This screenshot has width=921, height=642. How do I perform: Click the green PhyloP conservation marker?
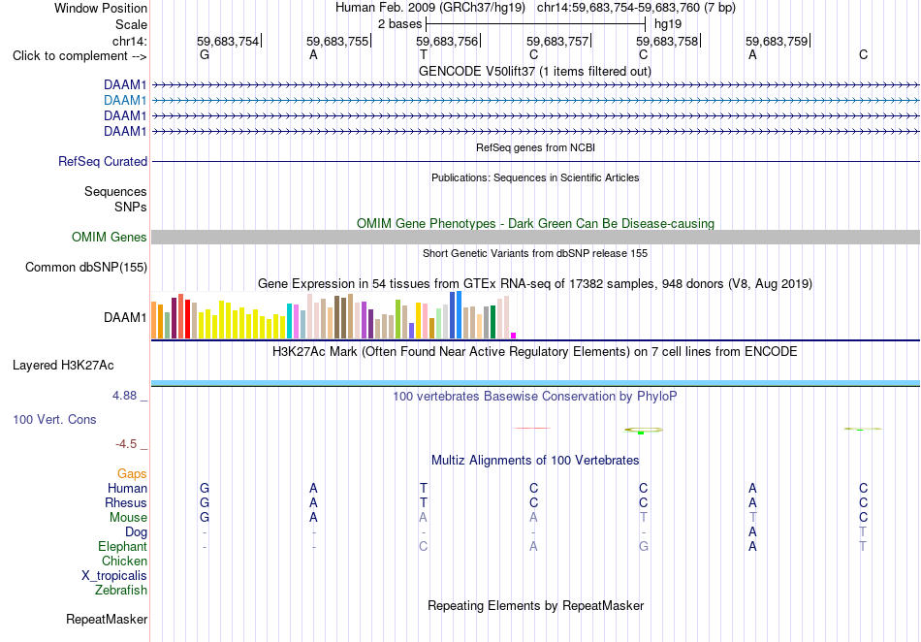coord(643,431)
